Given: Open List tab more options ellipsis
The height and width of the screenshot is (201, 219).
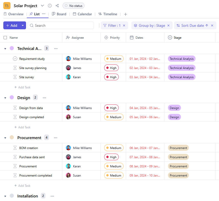Looking at the screenshot, I should [44, 14].
